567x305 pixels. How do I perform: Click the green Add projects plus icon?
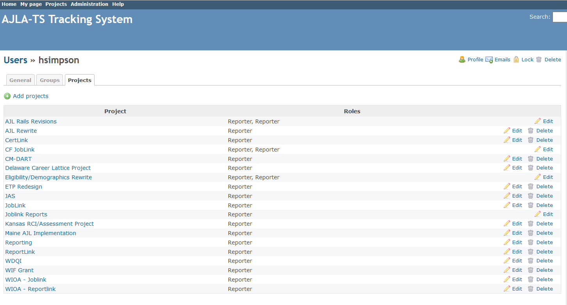[7, 96]
